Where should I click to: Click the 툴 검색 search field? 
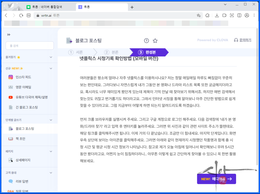pyautogui.click(x=30, y=46)
